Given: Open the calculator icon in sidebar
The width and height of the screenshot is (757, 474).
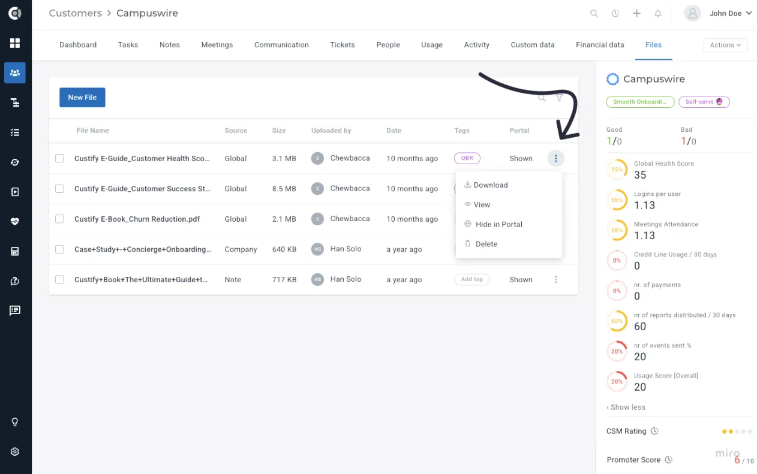Looking at the screenshot, I should pos(15,251).
